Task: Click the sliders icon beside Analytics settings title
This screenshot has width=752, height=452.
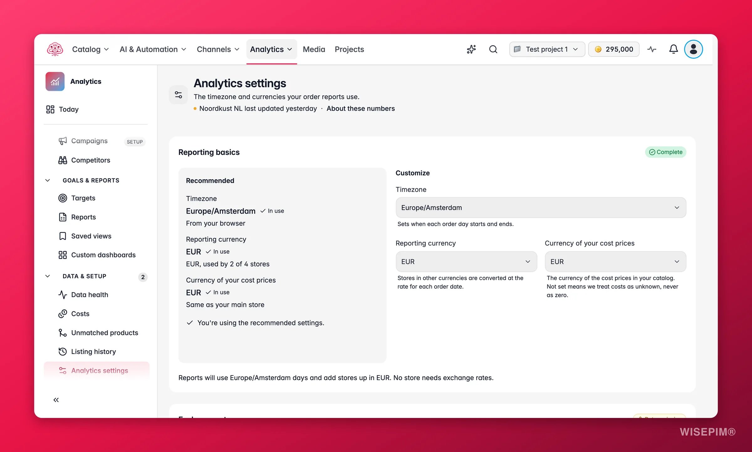Action: click(178, 95)
